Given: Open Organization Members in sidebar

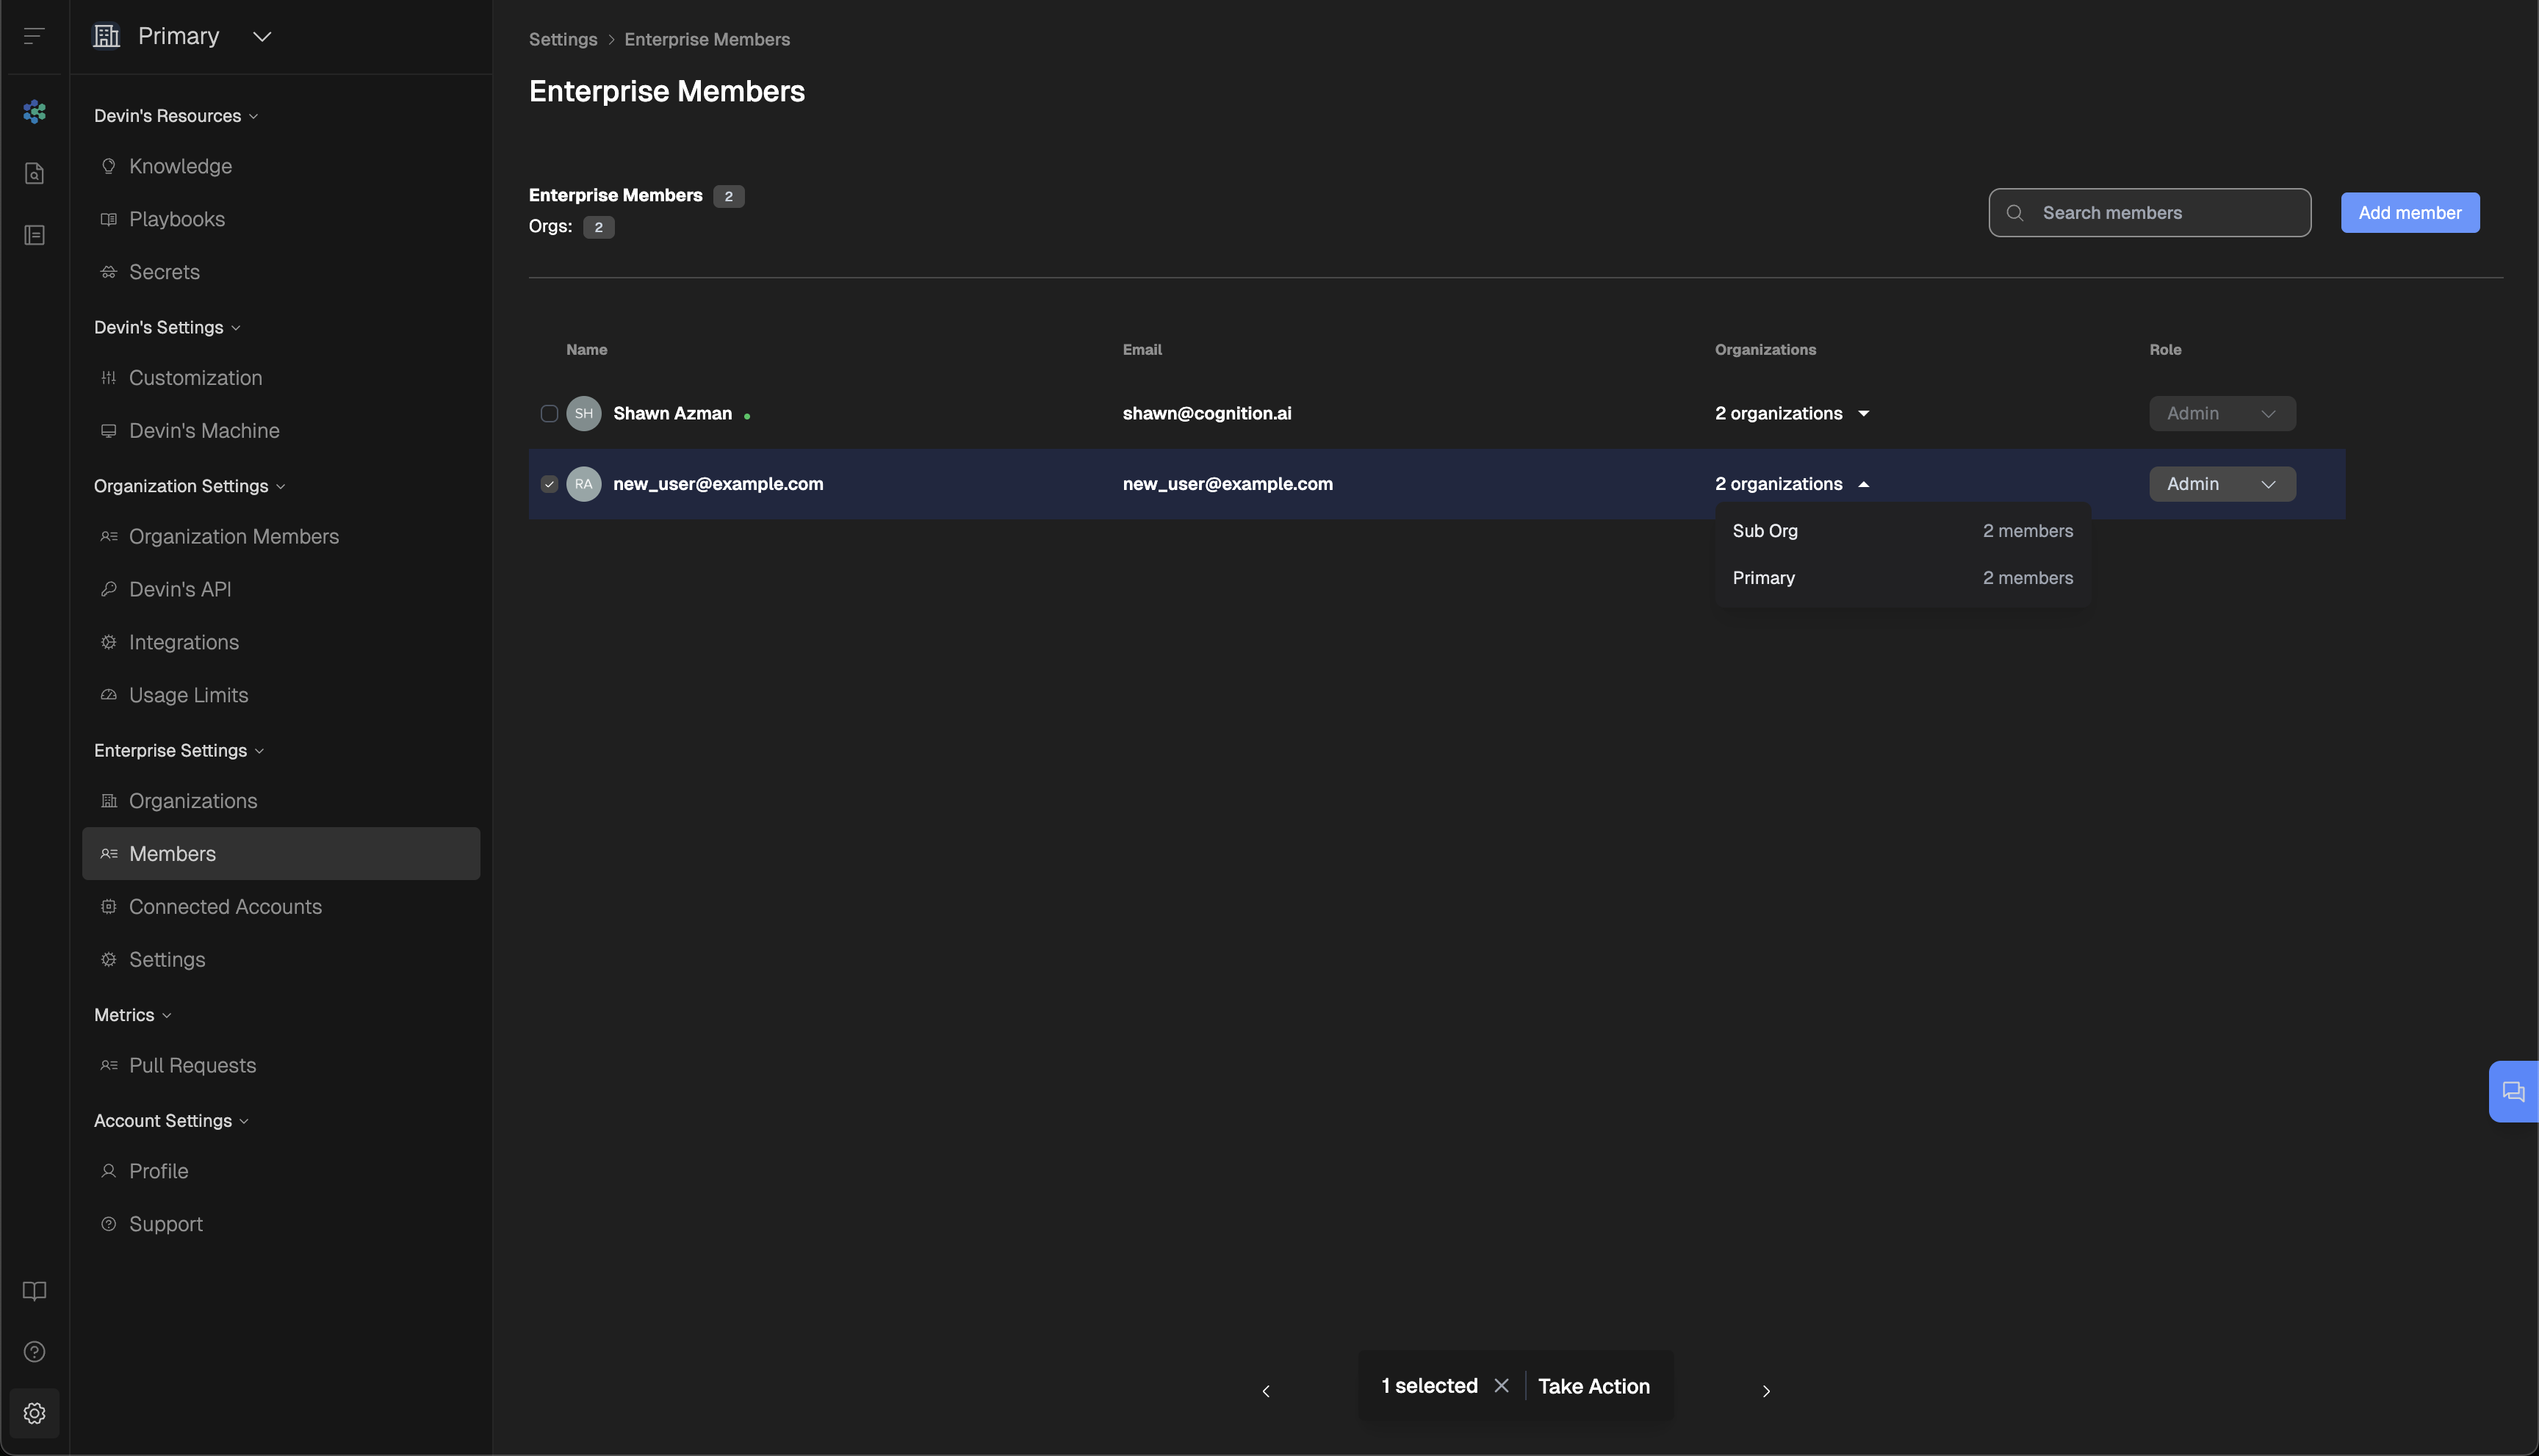Looking at the screenshot, I should (x=233, y=537).
